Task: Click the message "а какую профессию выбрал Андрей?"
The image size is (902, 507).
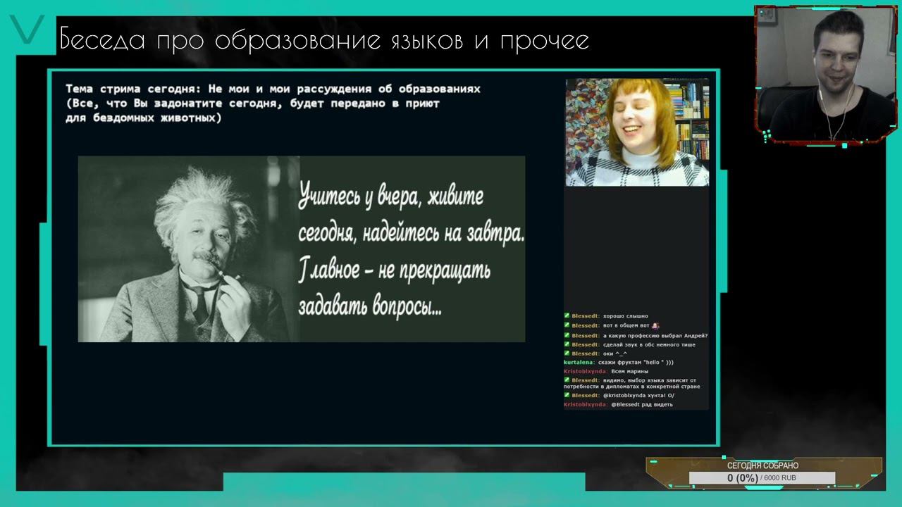Action: (655, 335)
